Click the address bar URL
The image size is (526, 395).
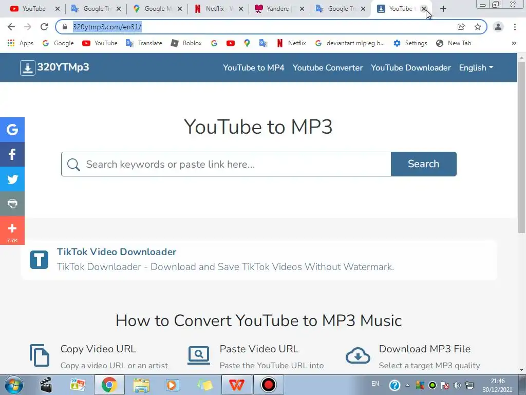107,27
